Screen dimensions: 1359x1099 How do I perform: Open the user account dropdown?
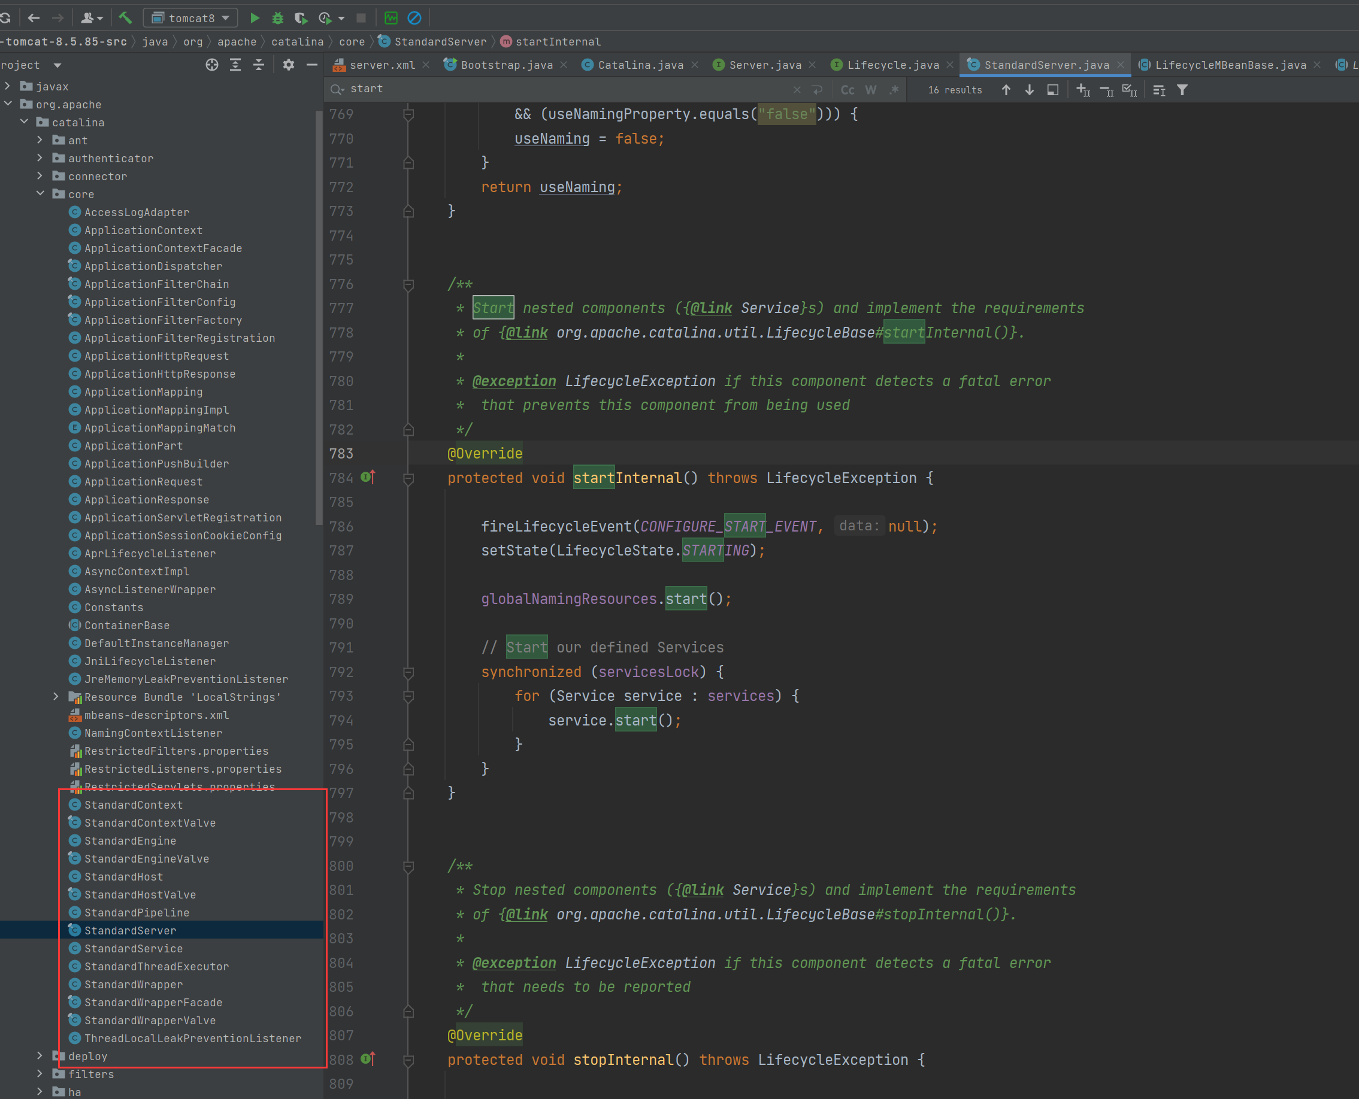click(92, 18)
